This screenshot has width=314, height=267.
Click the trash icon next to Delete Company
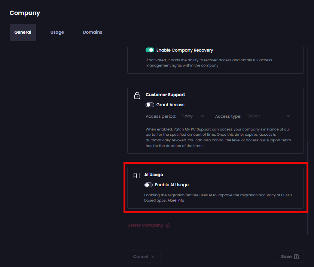[168, 225]
